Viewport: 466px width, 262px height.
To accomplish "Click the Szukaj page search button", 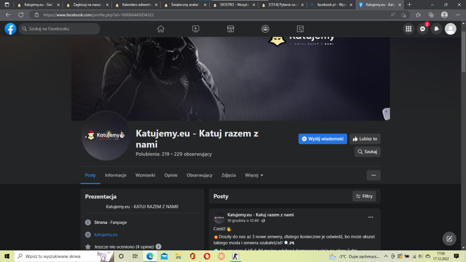I will [368, 152].
